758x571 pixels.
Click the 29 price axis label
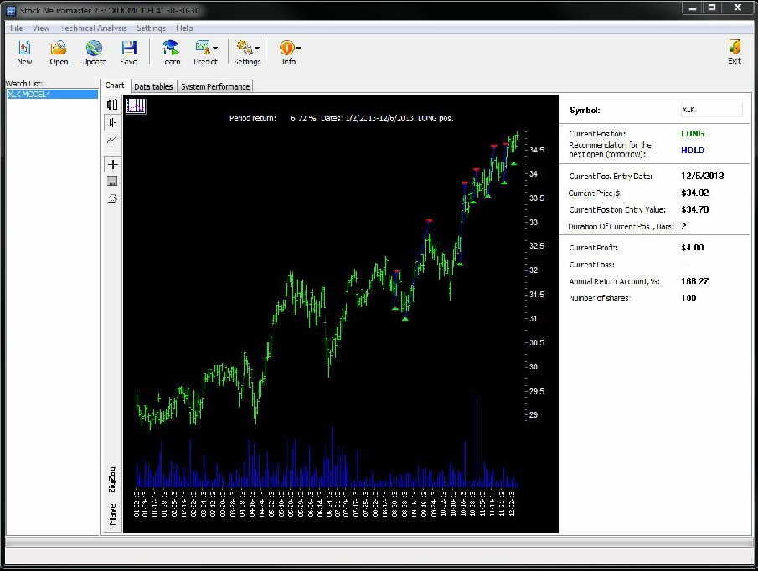click(534, 414)
